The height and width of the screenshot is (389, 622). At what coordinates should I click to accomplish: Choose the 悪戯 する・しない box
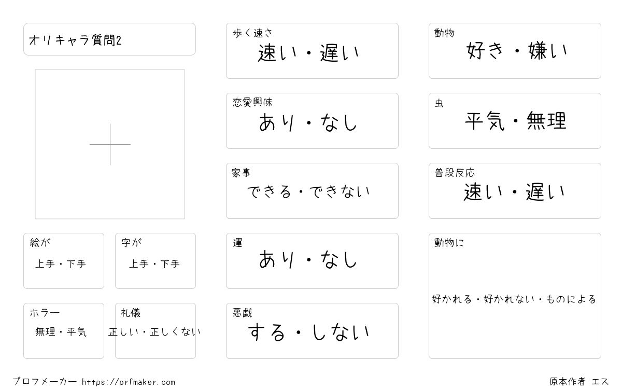coord(312,331)
